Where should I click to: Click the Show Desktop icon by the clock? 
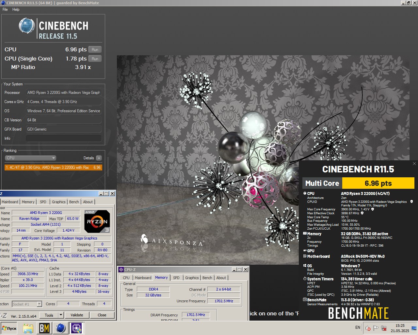pos(414,328)
